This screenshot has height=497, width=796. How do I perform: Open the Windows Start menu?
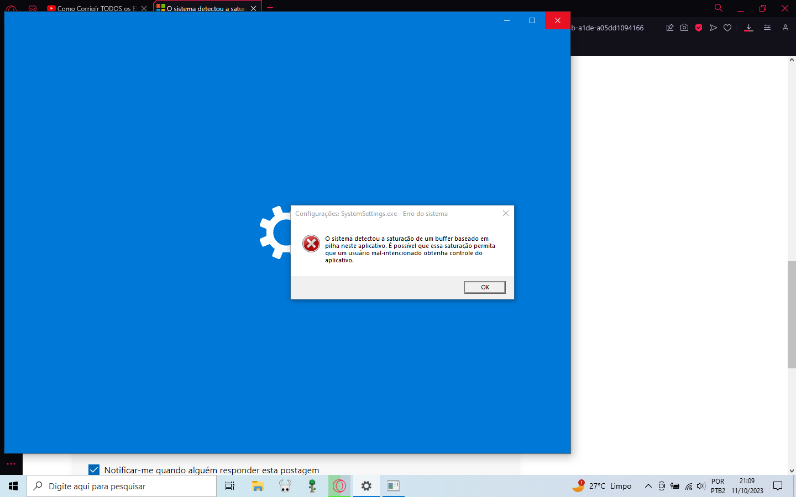[13, 486]
